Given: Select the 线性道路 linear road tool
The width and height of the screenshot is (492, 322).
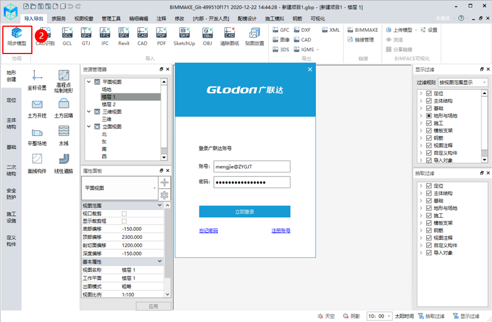Looking at the screenshot, I should tap(64, 164).
